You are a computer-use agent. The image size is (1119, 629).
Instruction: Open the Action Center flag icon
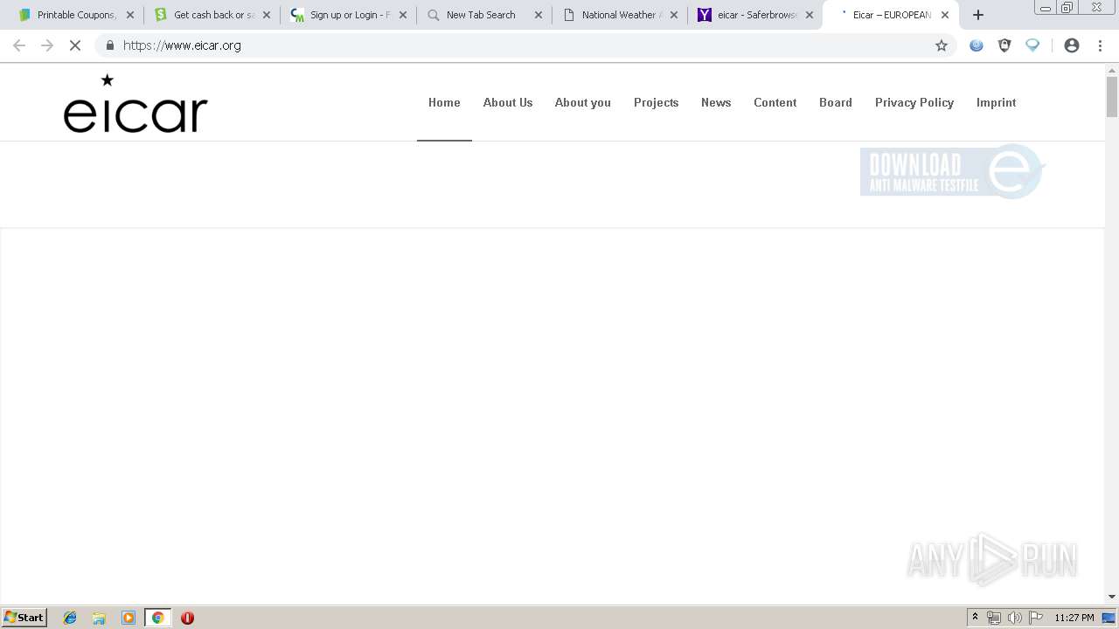(x=1036, y=618)
